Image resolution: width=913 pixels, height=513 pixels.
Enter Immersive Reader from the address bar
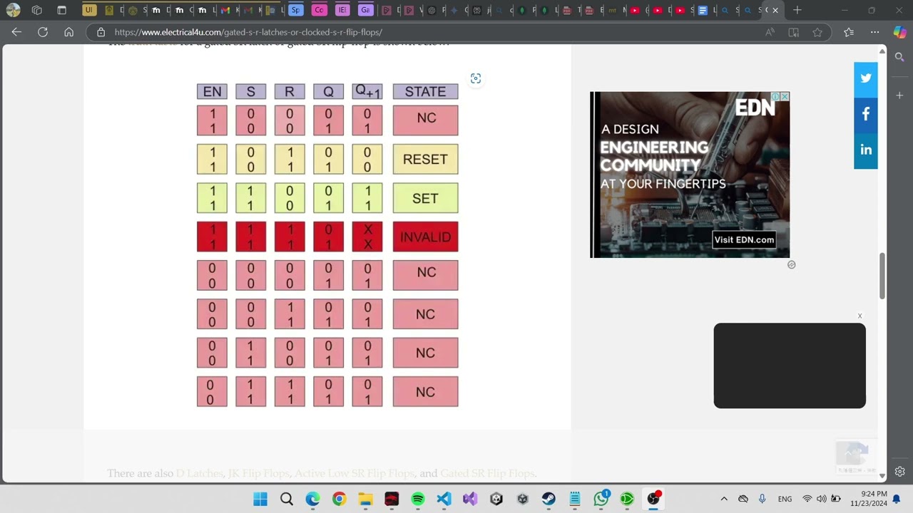coord(793,32)
